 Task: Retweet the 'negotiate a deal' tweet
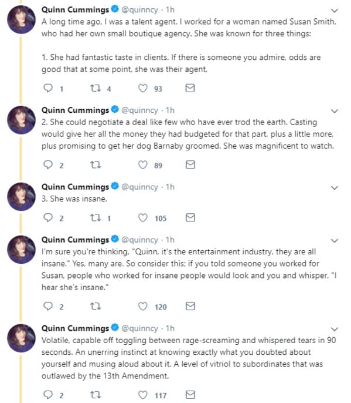pyautogui.click(x=96, y=164)
